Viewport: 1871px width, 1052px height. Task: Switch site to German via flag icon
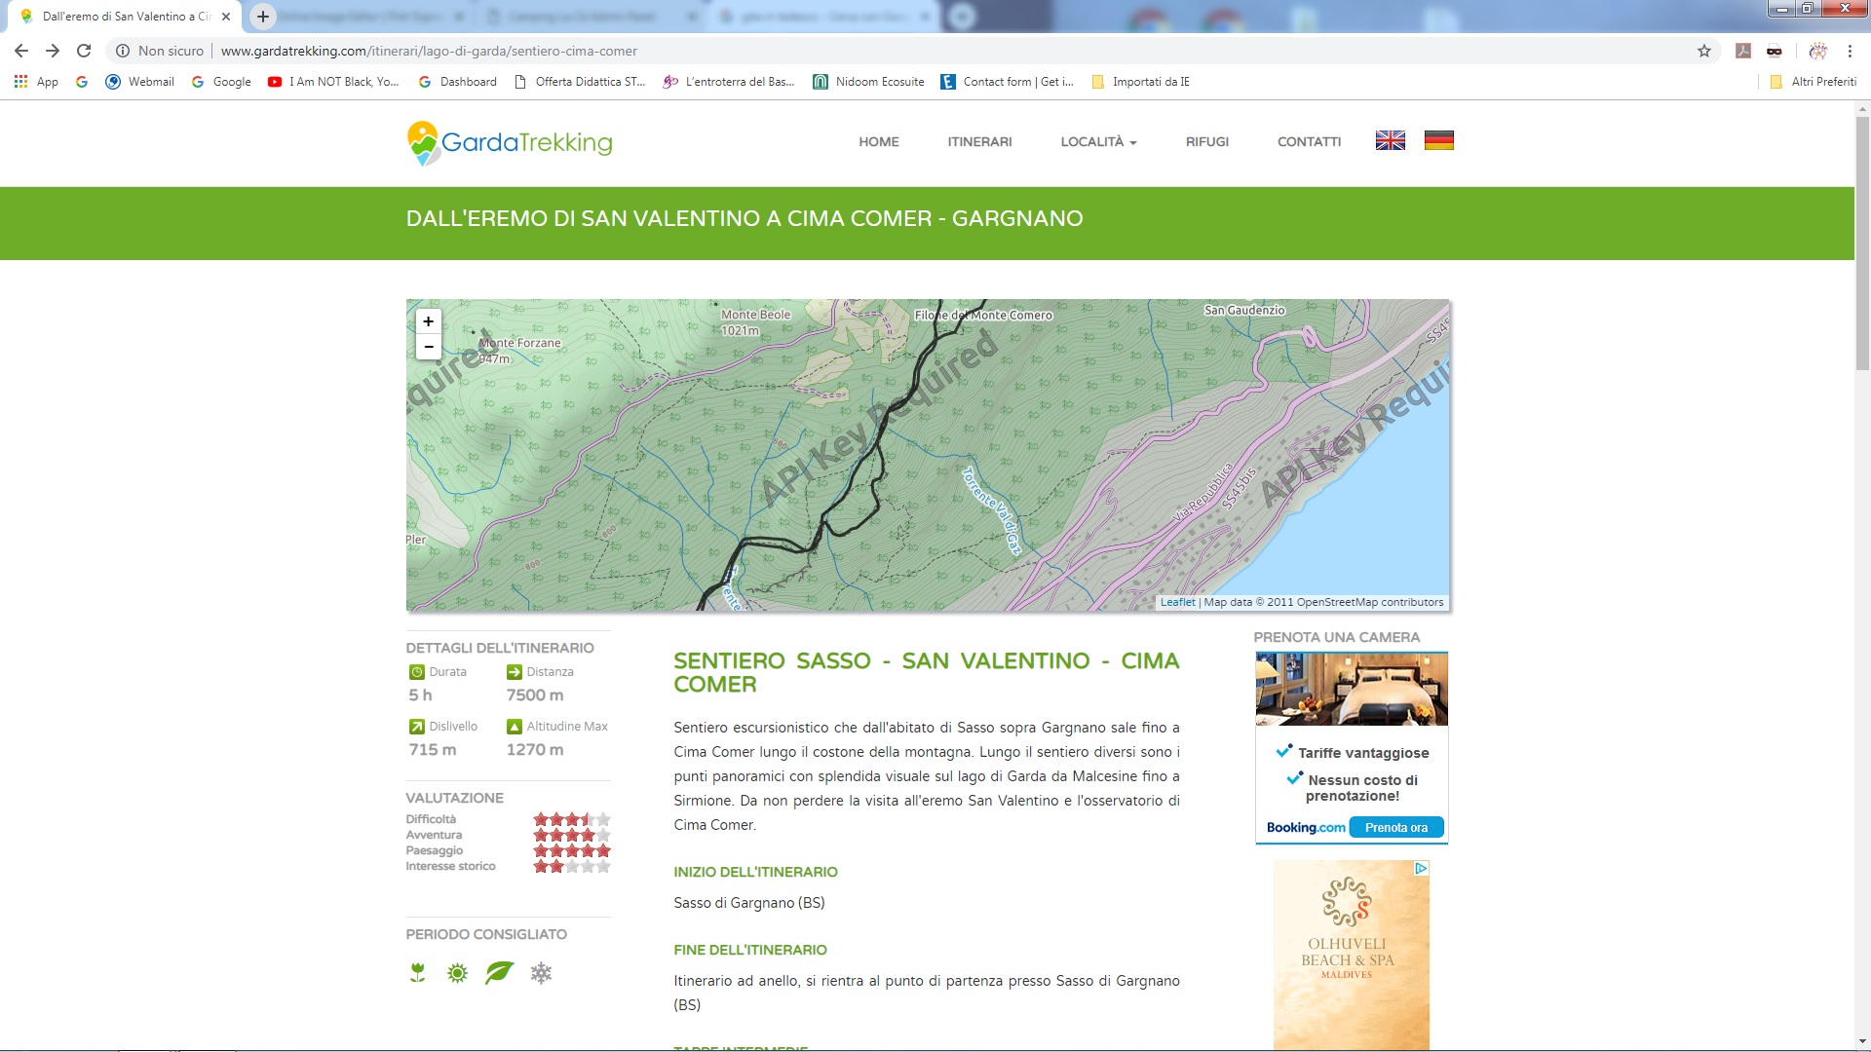pos(1438,140)
